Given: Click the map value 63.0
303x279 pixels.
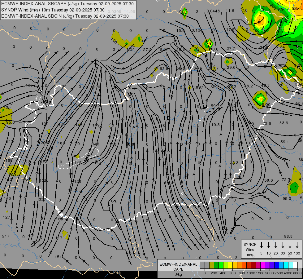Looking at the screenshot, I should pyautogui.click(x=164, y=69).
